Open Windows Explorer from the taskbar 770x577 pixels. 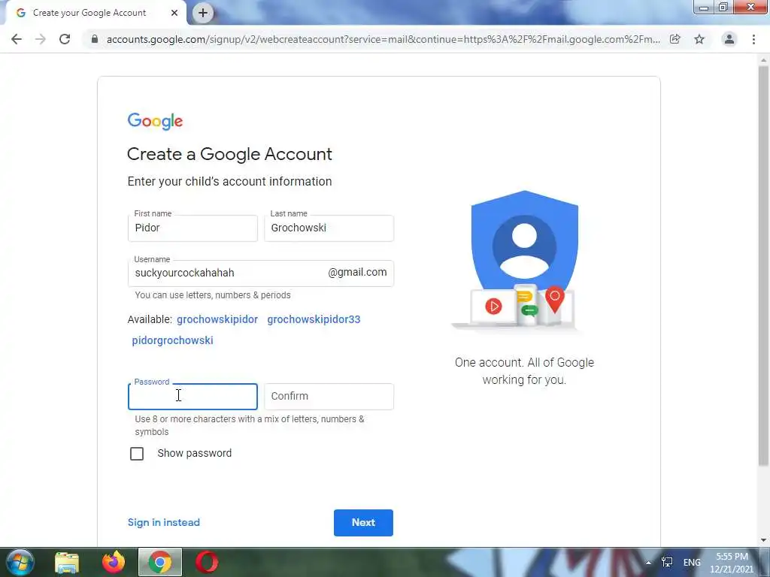pos(67,562)
